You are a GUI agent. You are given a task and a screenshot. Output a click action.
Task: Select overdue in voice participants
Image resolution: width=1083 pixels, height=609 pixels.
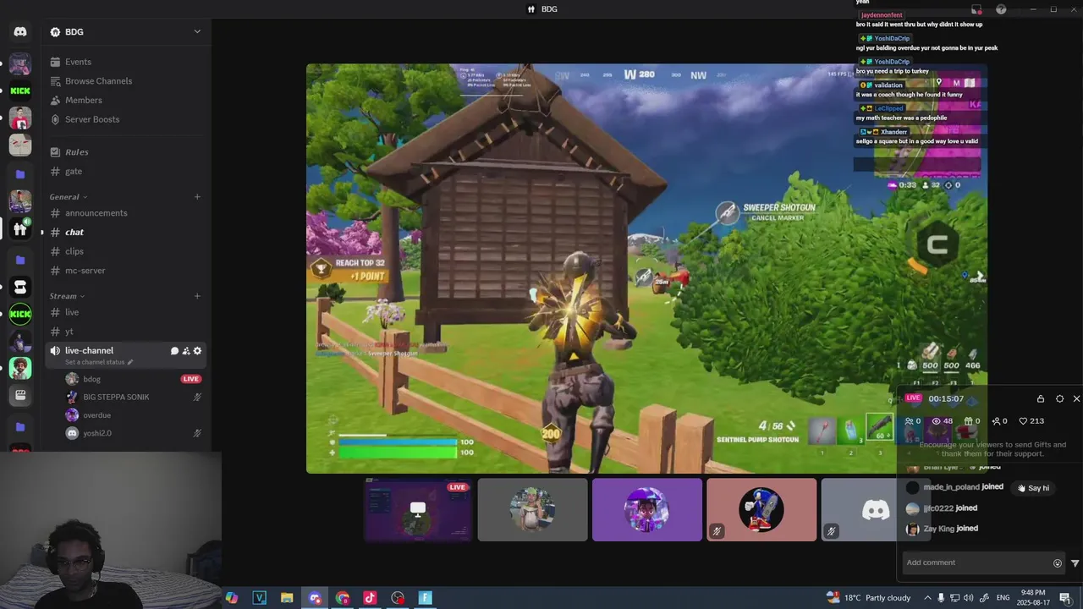tap(134, 415)
